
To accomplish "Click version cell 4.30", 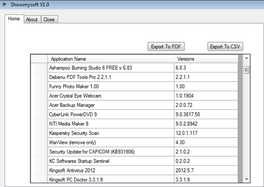I will pos(206,142).
